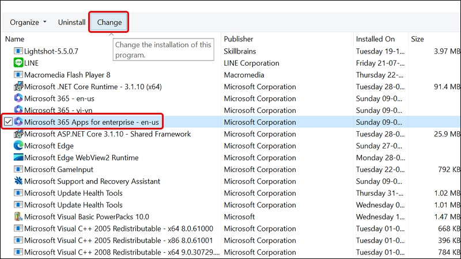Screen dimensions: 461x259
Task: Sort by the Installed On column header
Action: pos(375,39)
